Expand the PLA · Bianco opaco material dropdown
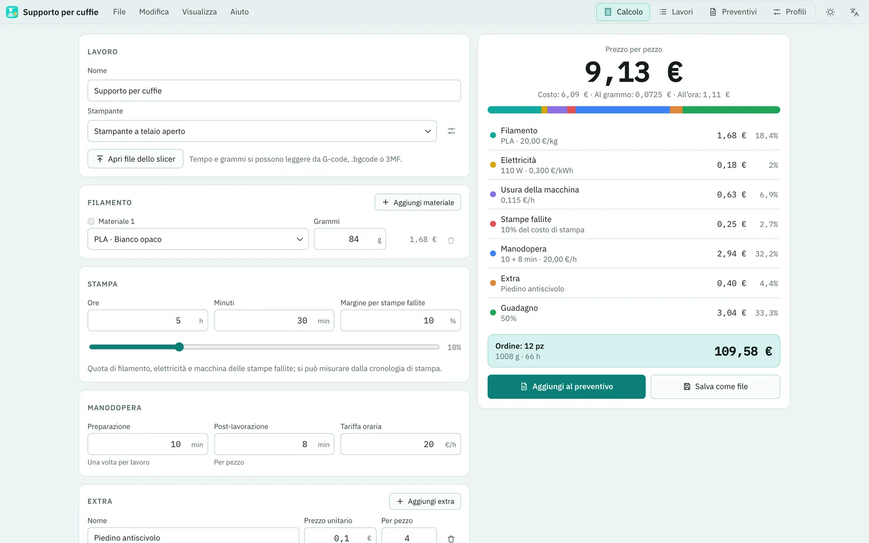Viewport: 869px width, 543px height. point(198,239)
